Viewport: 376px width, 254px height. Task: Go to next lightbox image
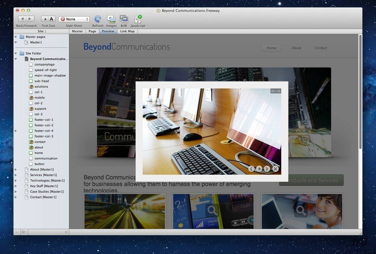point(267,169)
